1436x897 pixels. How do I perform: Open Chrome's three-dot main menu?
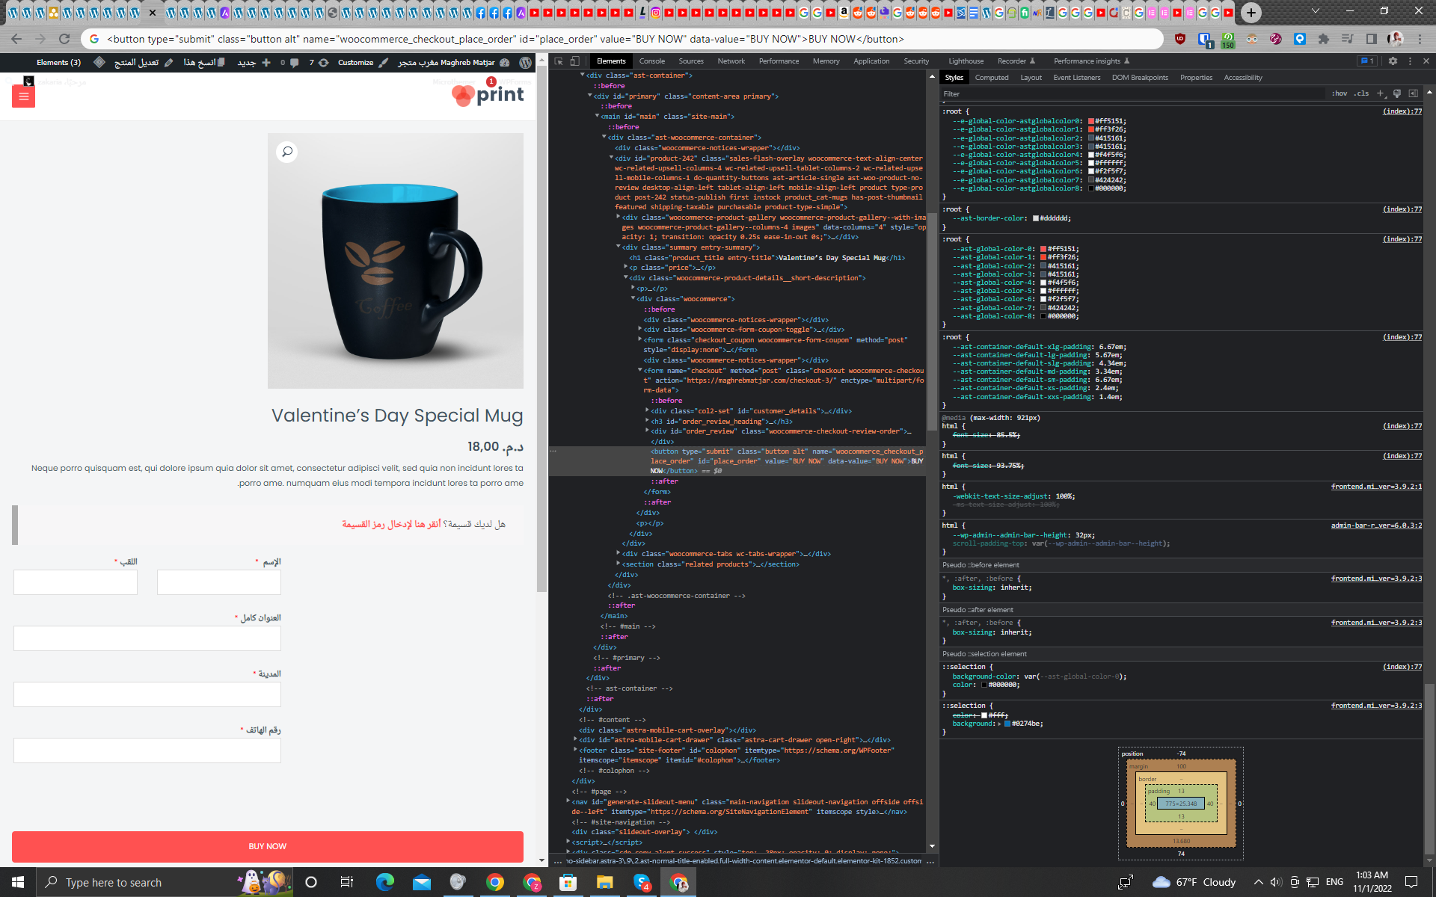[x=1420, y=39]
